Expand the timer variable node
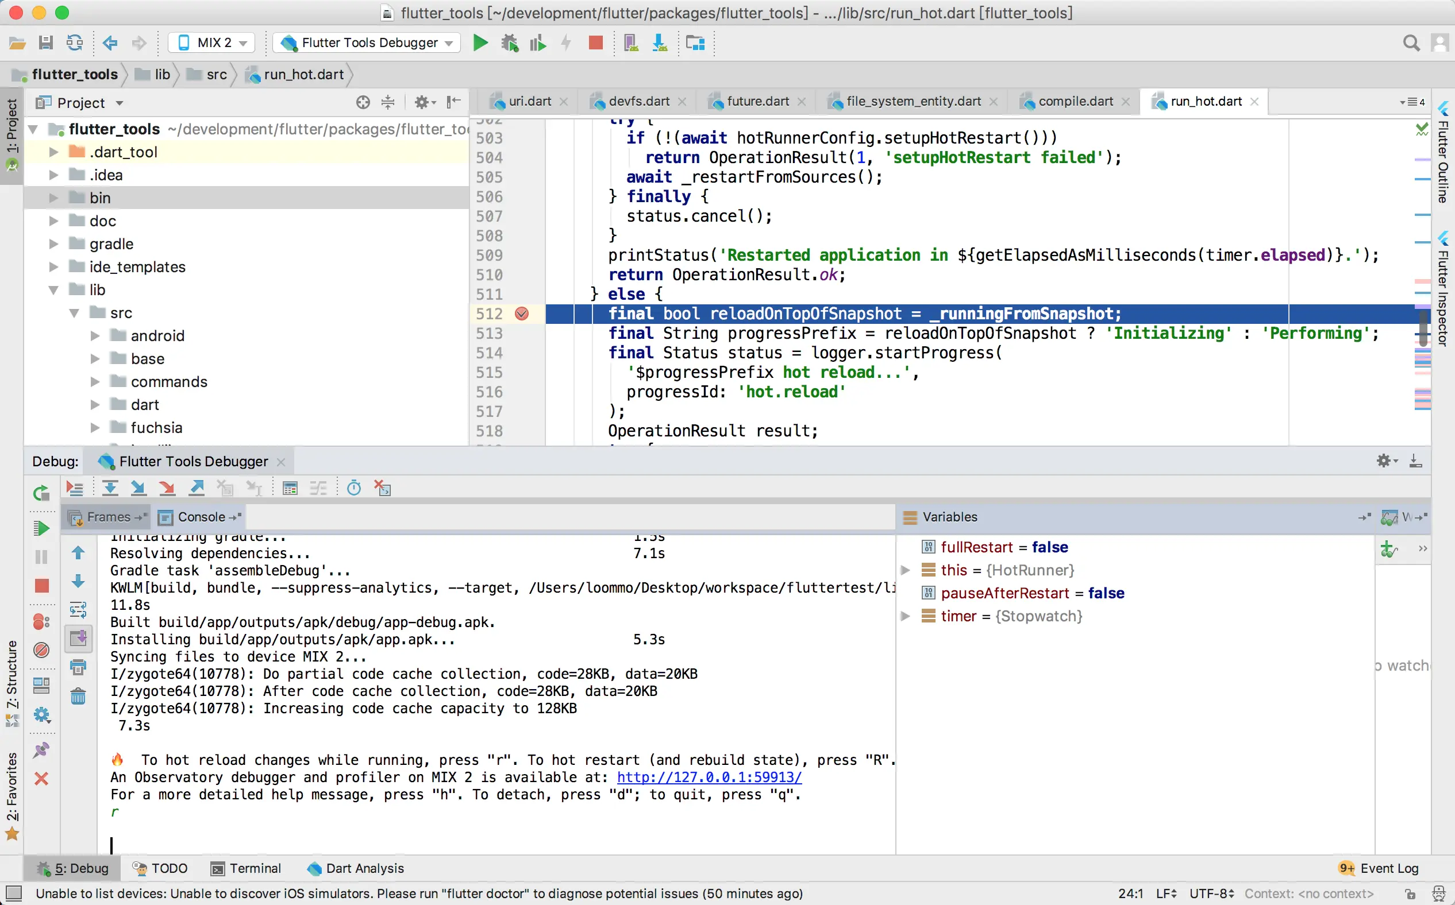Screen dimensions: 1455x905 click(906, 616)
